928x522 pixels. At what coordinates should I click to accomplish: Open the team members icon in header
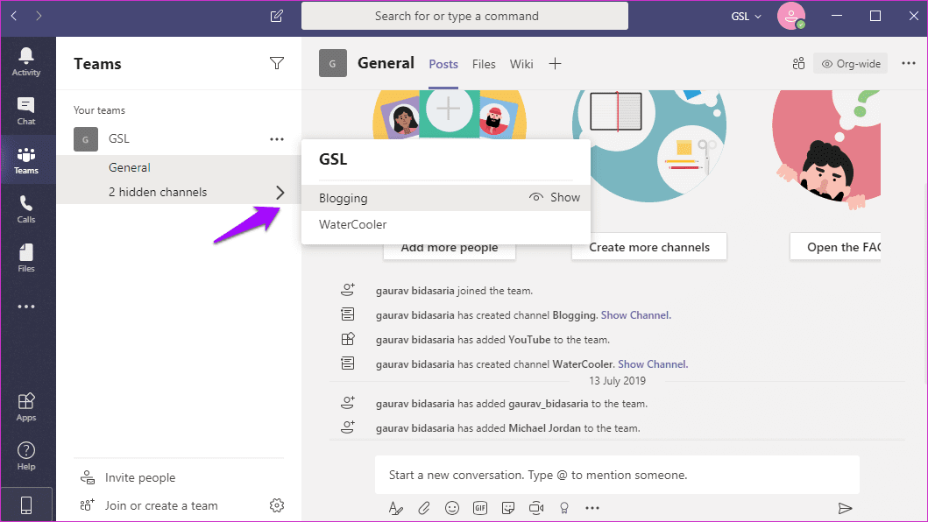point(798,63)
